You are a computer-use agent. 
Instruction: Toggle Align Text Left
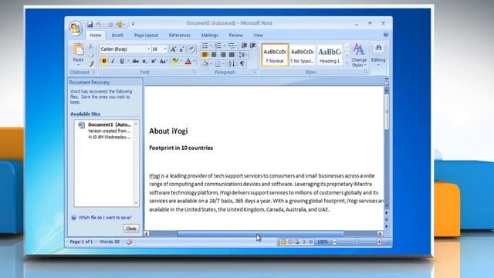click(205, 55)
